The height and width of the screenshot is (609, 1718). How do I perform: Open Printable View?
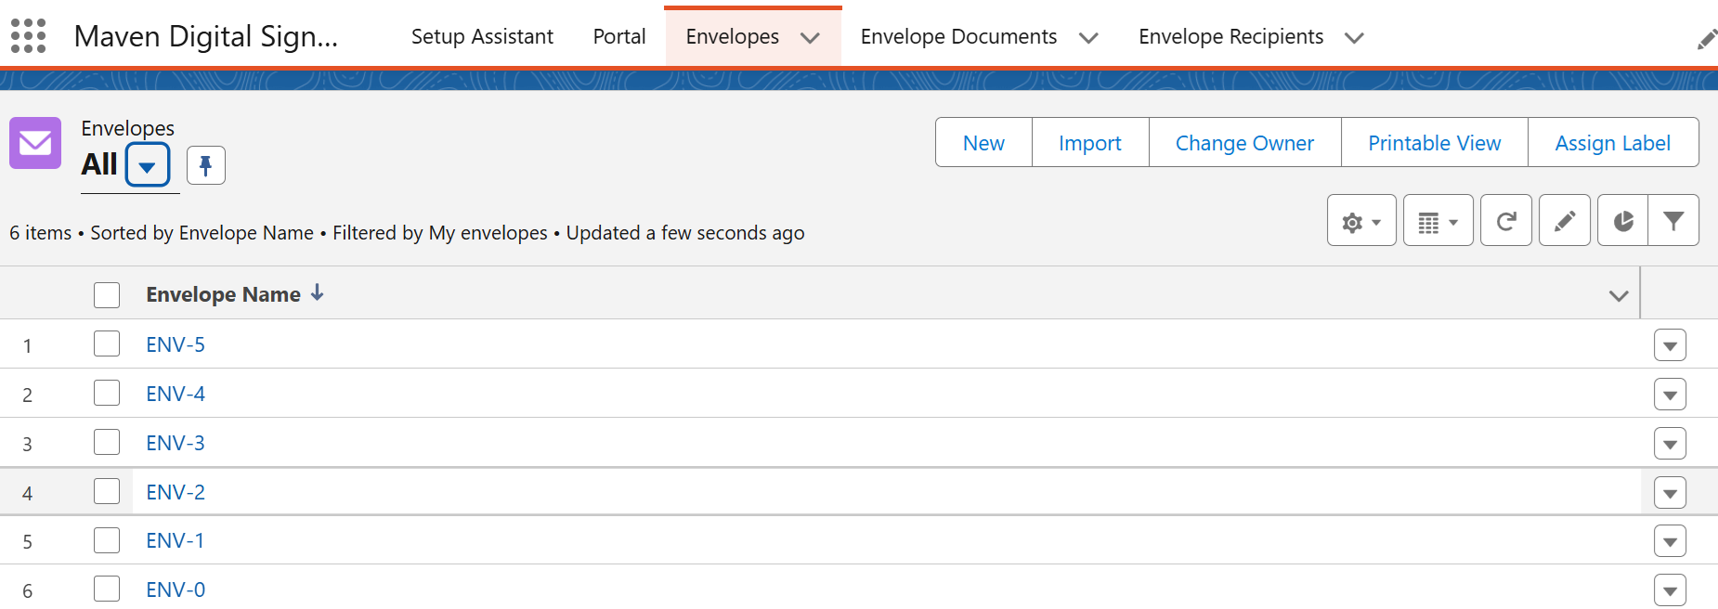click(x=1434, y=142)
